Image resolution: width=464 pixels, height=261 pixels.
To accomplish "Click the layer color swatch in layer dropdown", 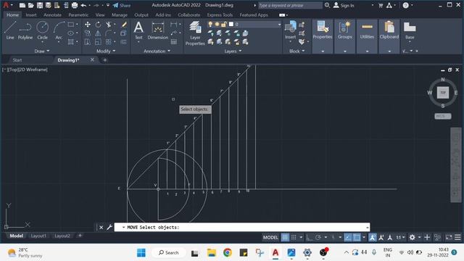I will pos(231,24).
